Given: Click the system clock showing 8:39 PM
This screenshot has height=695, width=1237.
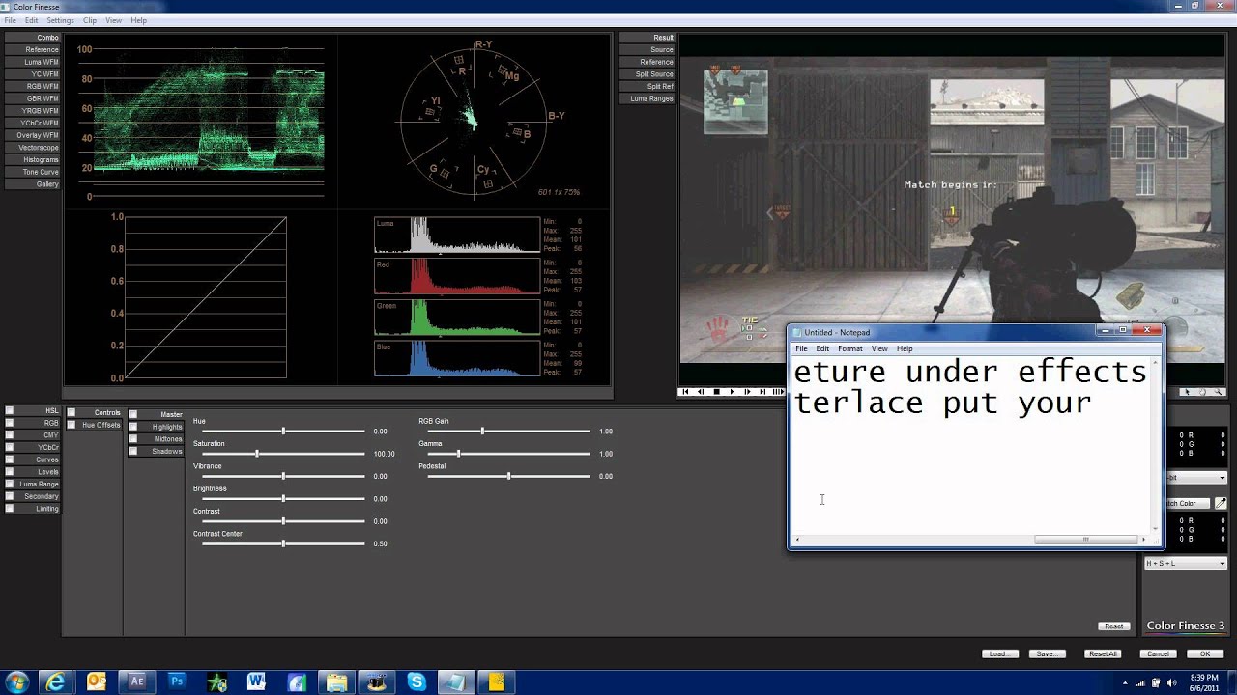Looking at the screenshot, I should pos(1204,678).
